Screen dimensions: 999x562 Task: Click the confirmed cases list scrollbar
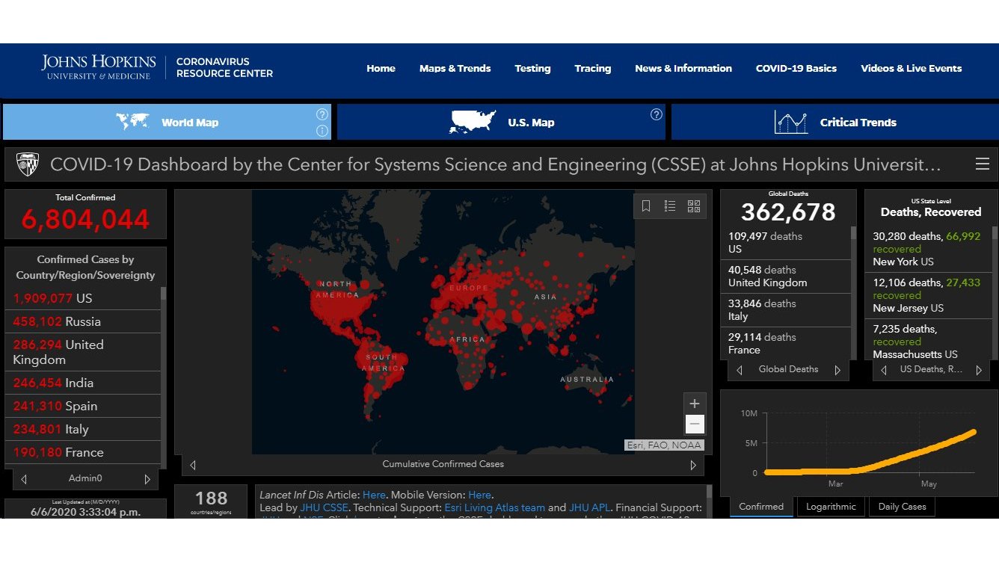[163, 374]
